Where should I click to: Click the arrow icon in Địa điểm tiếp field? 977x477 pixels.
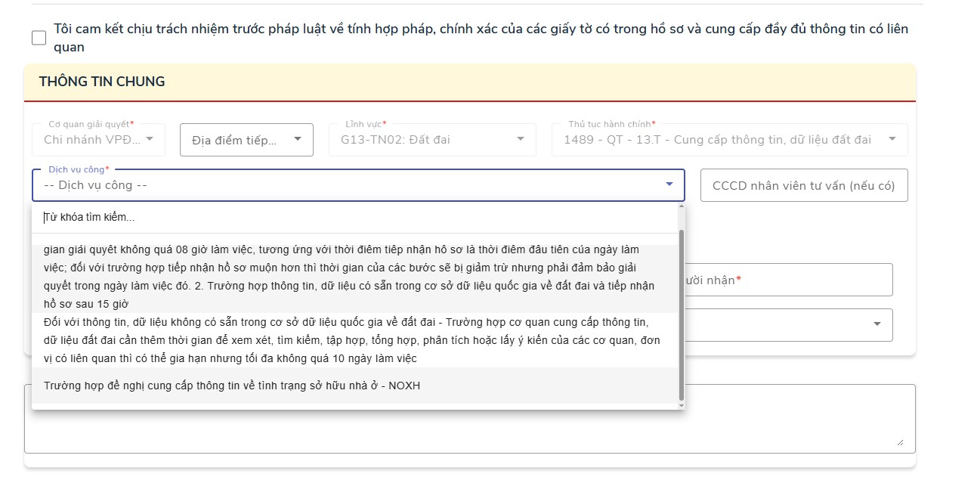[x=297, y=139]
